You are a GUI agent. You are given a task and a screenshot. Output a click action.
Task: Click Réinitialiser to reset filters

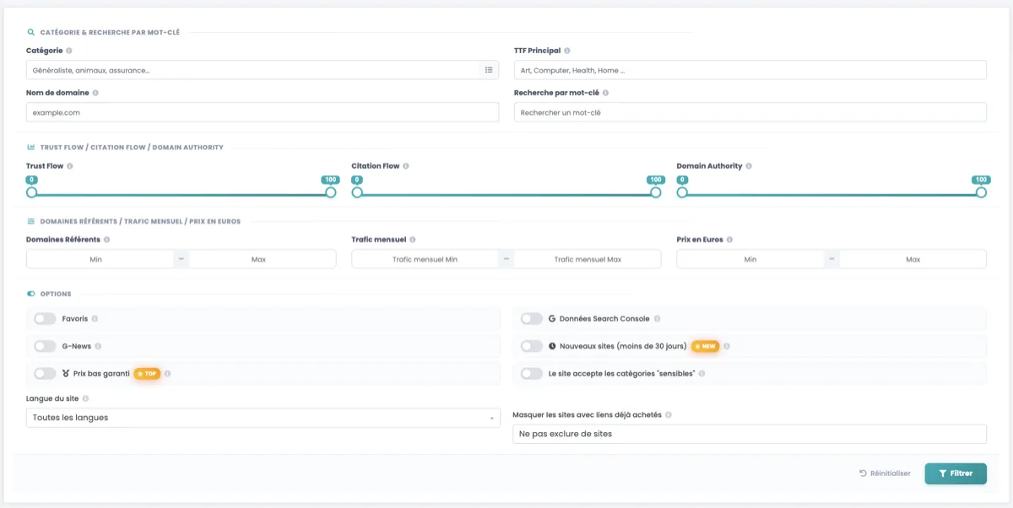[884, 473]
